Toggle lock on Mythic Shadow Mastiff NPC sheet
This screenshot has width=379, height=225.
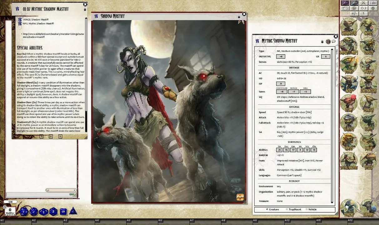(x=322, y=42)
